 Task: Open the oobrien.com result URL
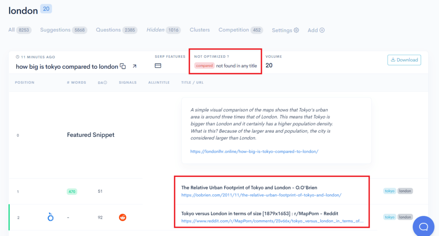[x=261, y=195]
